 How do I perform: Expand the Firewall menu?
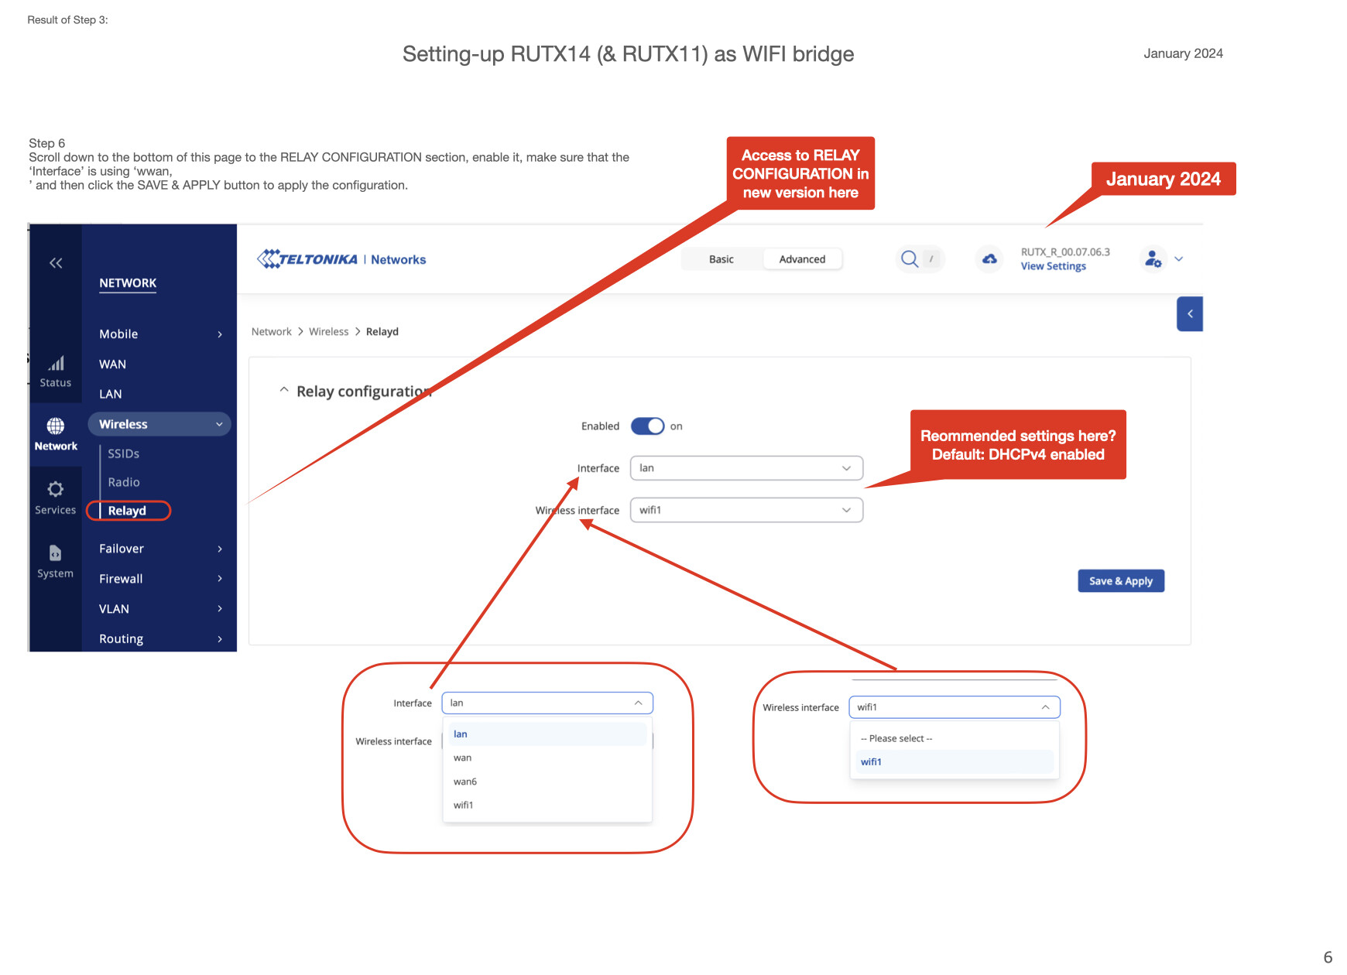pyautogui.click(x=160, y=579)
